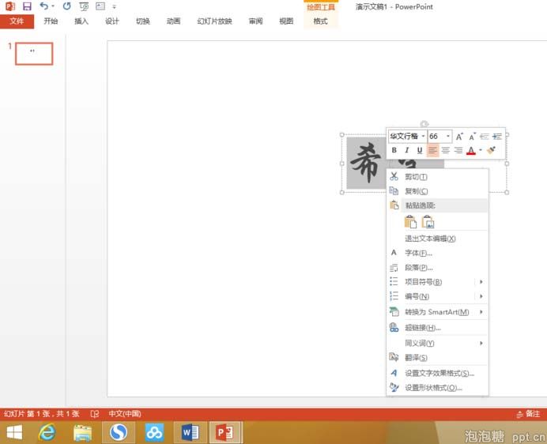
Task: Toggle center alignment in the mini toolbar
Action: point(446,150)
